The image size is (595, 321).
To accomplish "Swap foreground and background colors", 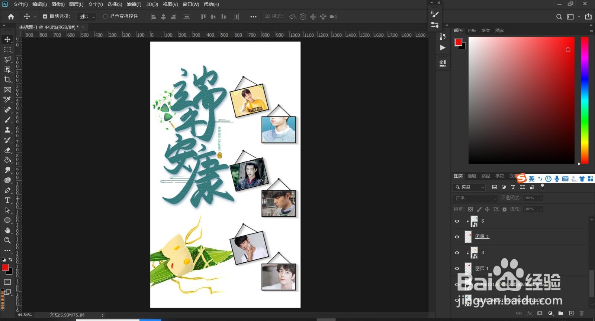I will (10, 259).
